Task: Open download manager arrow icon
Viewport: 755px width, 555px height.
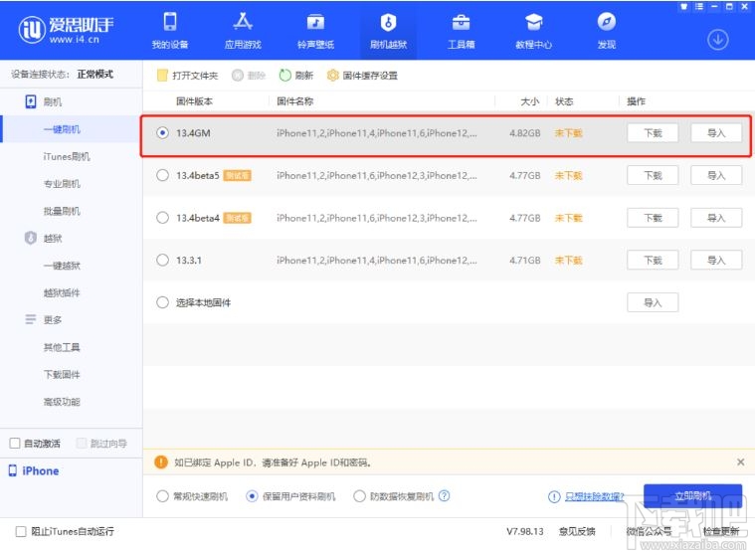Action: click(x=717, y=40)
